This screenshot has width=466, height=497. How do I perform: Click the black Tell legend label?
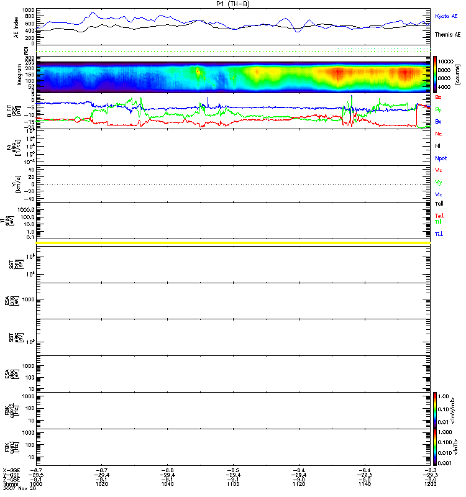(439, 204)
